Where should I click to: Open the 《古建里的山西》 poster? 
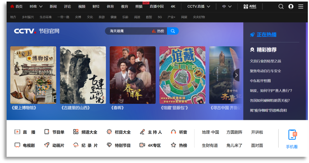(83, 75)
